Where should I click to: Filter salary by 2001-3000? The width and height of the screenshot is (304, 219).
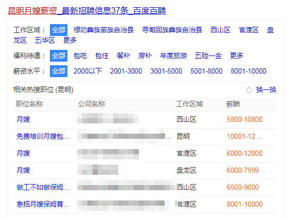coord(126,71)
